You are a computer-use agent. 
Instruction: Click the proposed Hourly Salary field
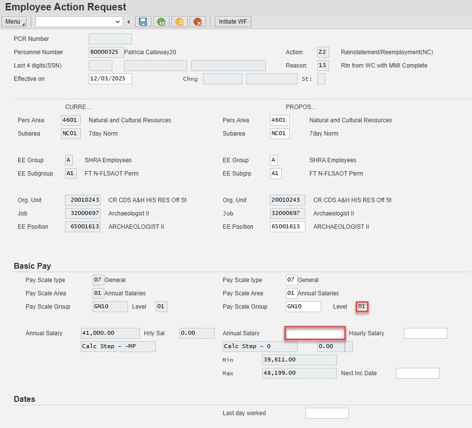[x=425, y=333]
